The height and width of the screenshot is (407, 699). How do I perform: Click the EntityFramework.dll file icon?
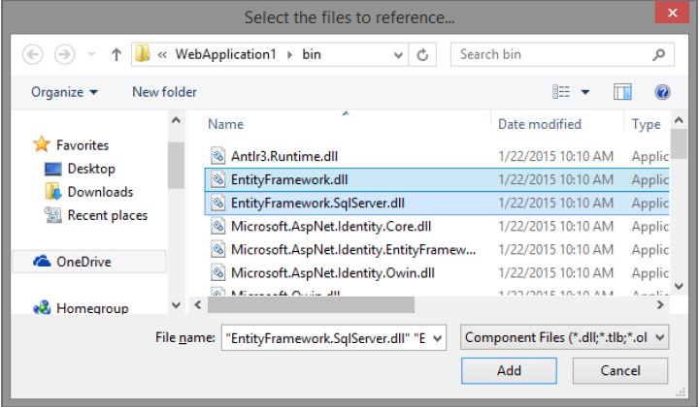coord(218,179)
